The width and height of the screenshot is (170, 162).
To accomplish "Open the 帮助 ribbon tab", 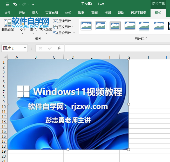I will click(121, 13).
